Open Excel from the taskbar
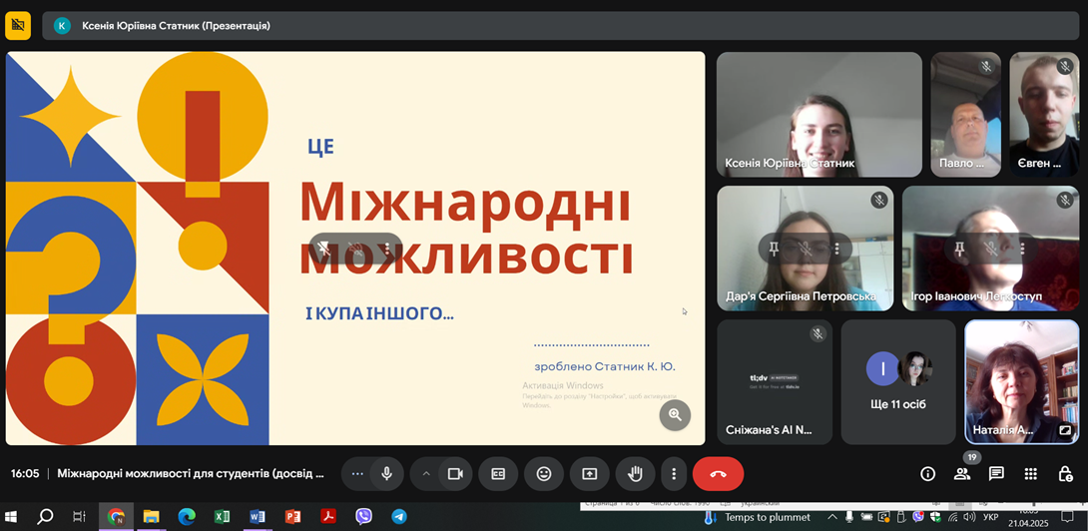Viewport: 1088px width, 531px height. (x=222, y=516)
